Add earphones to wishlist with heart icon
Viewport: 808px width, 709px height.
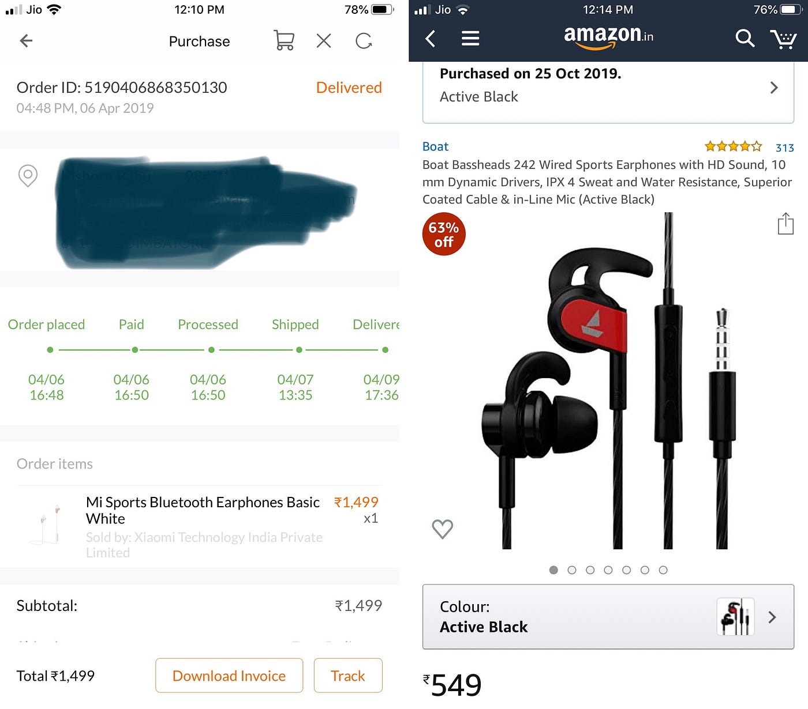click(x=443, y=529)
